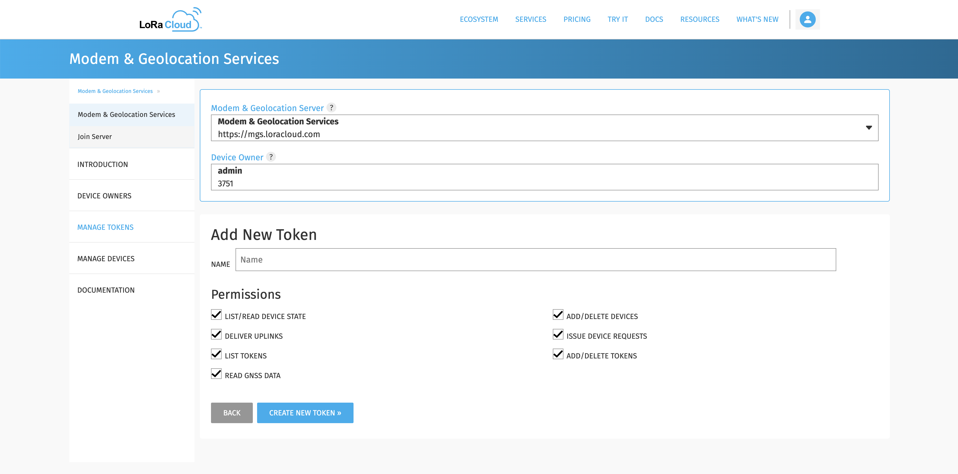
Task: Expand the Modem & Geolocation Server dropdown arrow
Action: point(869,128)
